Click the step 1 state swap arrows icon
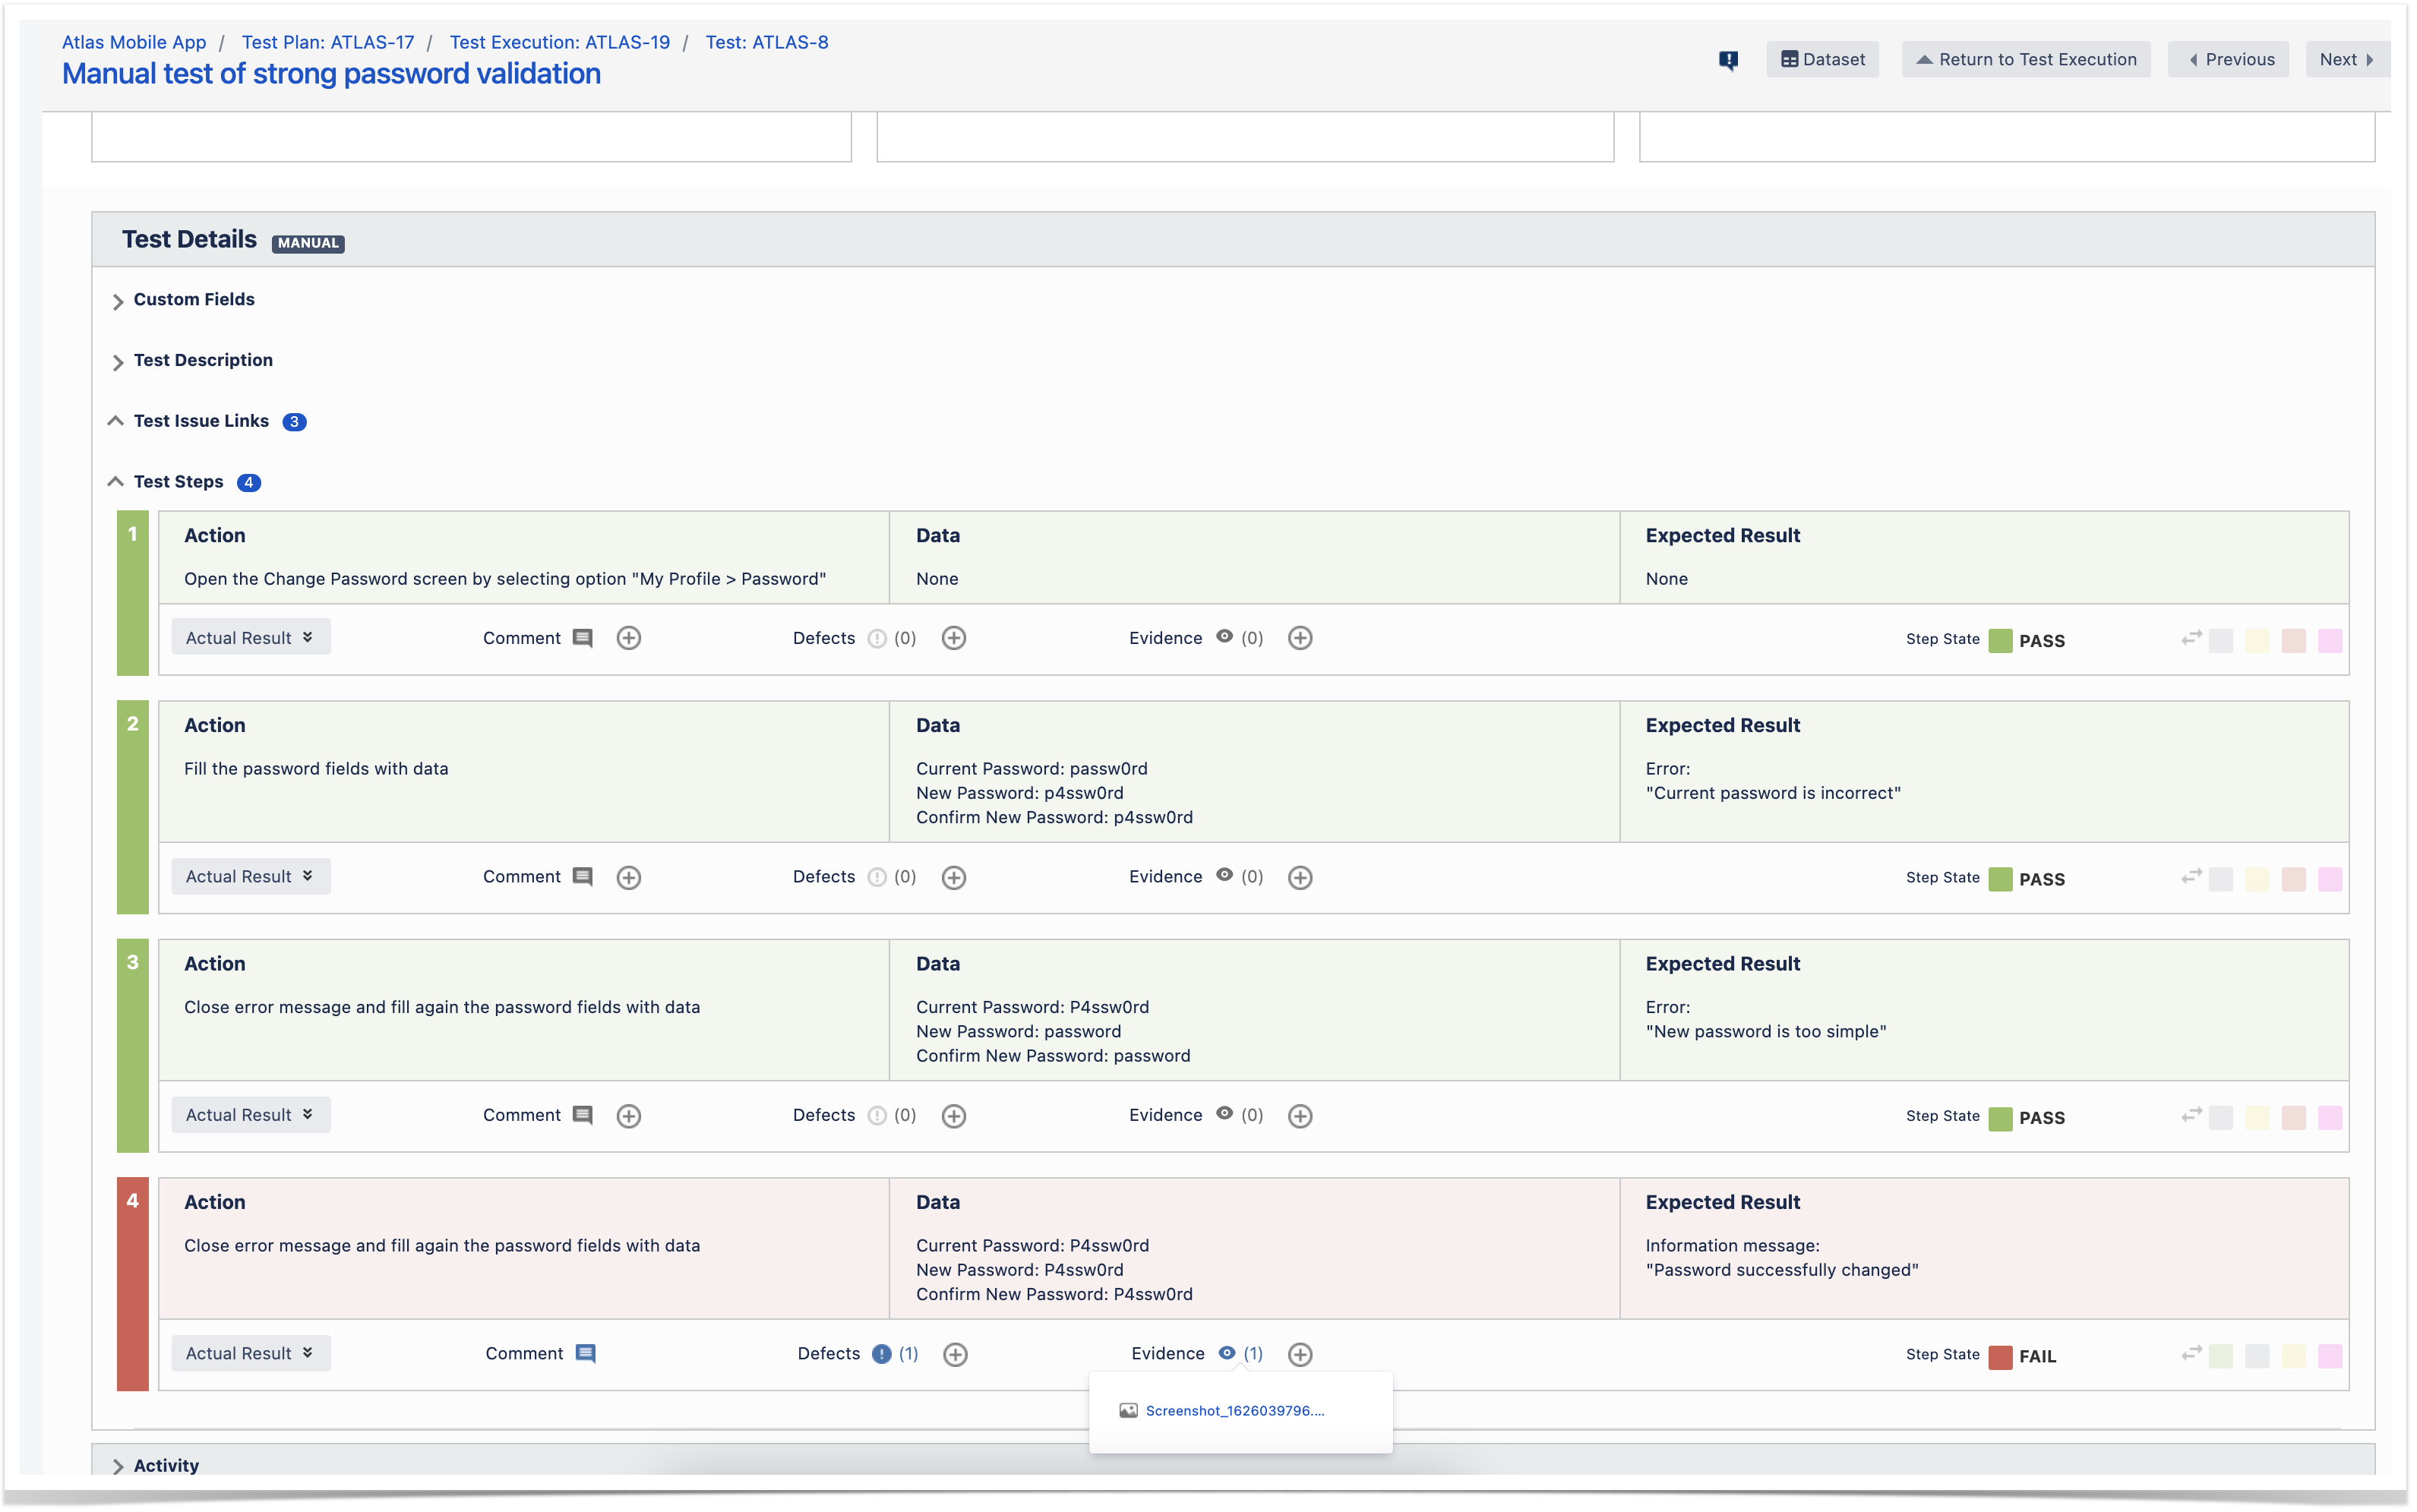The image size is (2417, 1512). click(2191, 638)
